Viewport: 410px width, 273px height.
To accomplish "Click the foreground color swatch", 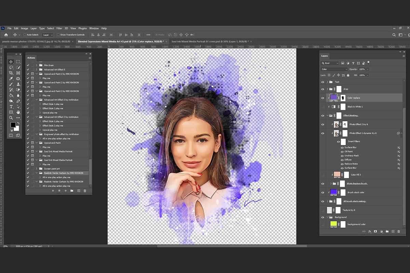I will click(x=13, y=125).
